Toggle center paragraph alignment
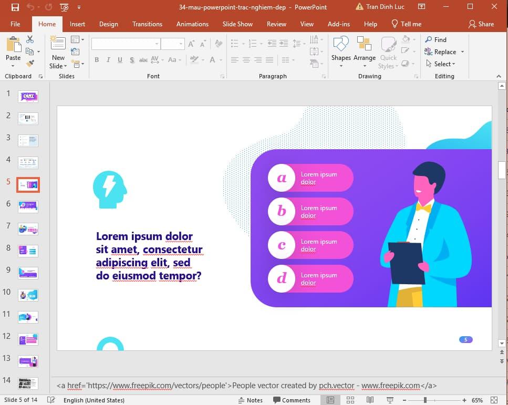Screen dimensions: 508x405 pos(246,59)
